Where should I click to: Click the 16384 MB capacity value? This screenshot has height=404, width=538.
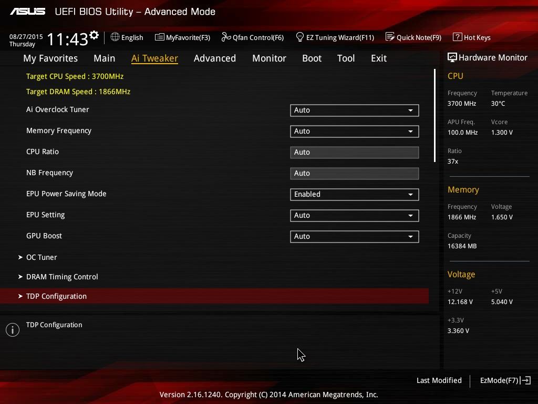coord(462,246)
